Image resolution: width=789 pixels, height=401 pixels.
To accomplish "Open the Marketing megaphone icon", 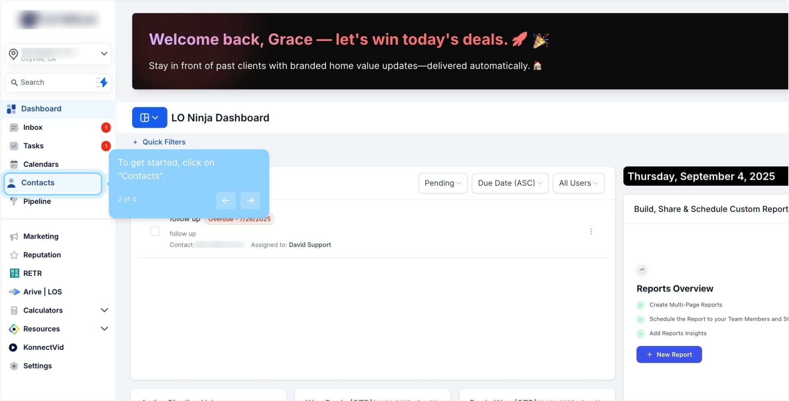I will click(14, 237).
